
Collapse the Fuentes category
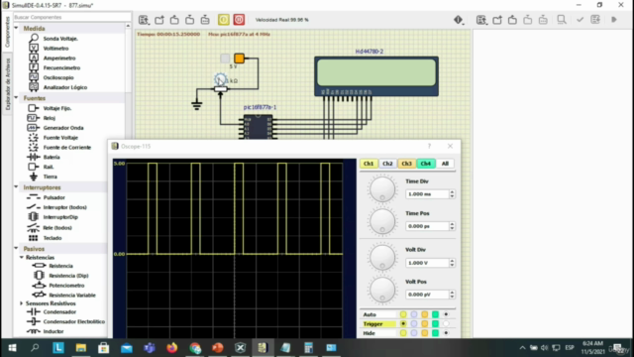coord(16,98)
